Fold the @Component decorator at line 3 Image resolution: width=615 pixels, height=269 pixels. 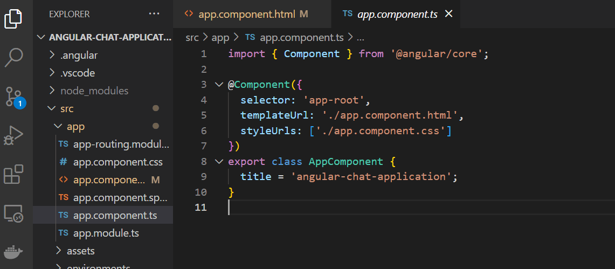pyautogui.click(x=219, y=85)
